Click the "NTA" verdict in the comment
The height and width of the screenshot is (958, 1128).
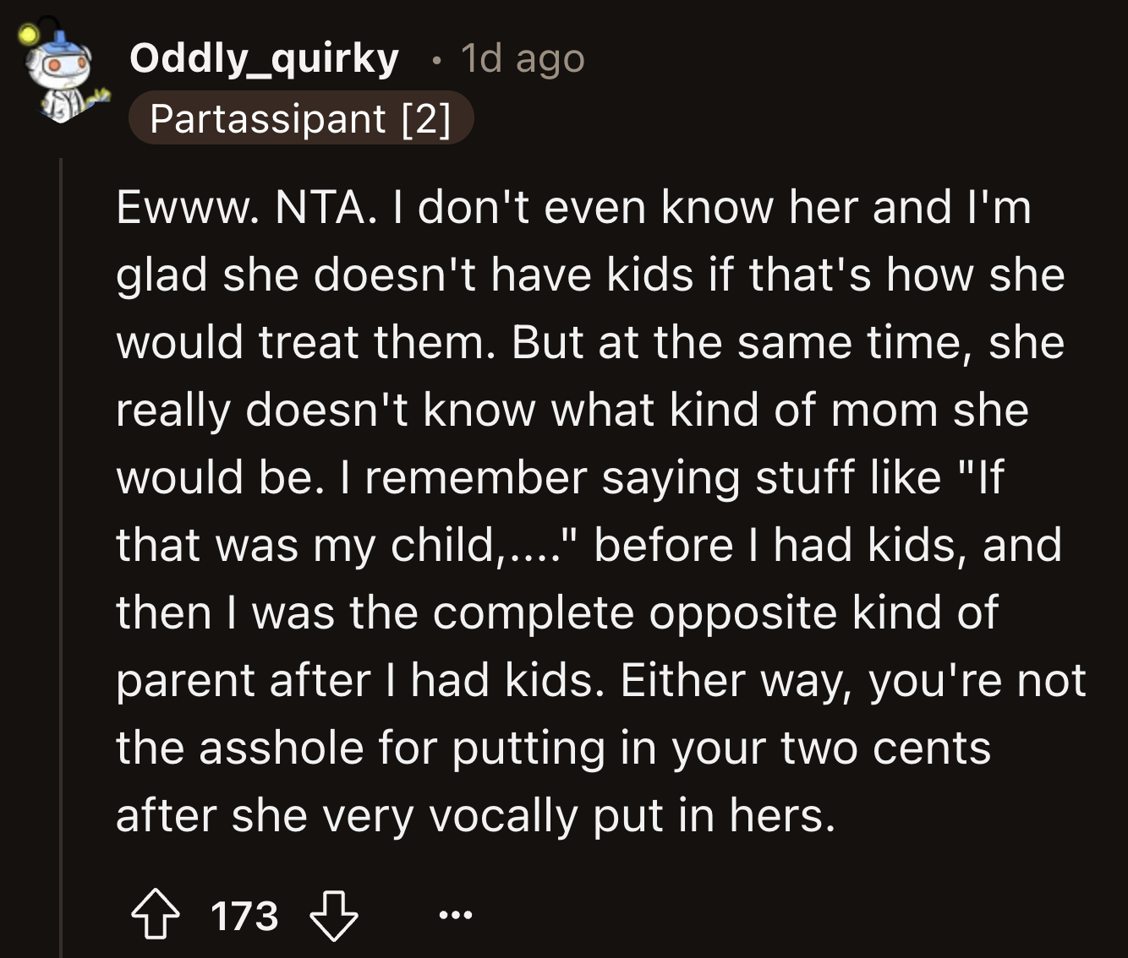click(320, 207)
